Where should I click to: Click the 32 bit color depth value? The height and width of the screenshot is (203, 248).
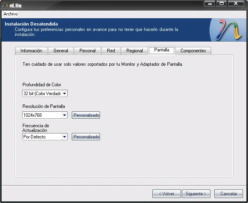click(42, 94)
